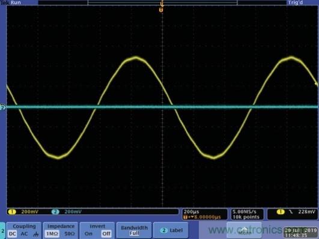Select the ground coupling symbol
This screenshot has width=319, height=239.
pyautogui.click(x=36, y=234)
